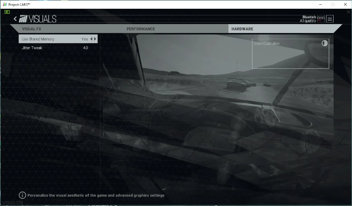
Task: Increase Use Shared Memory with the right arrow
Action: pos(95,39)
